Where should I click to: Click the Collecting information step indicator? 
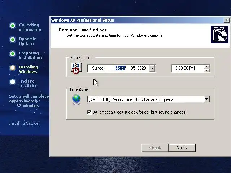click(13, 26)
